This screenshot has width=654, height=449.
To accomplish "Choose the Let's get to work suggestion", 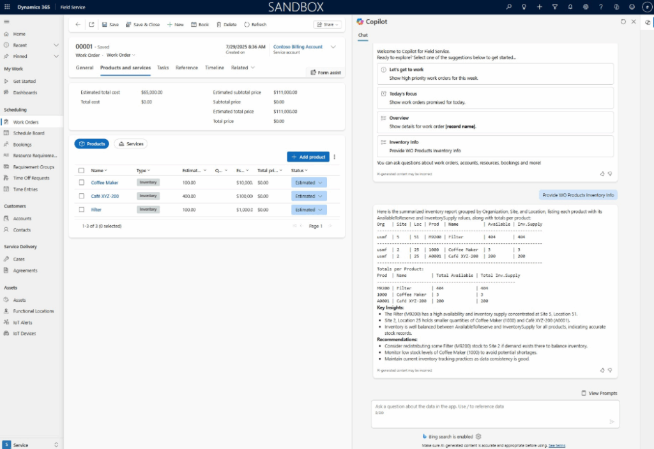I will coord(495,74).
